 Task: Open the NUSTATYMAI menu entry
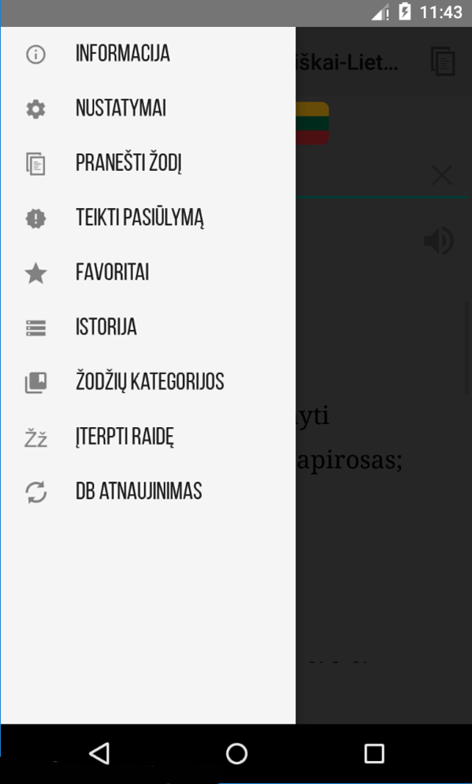(148, 109)
